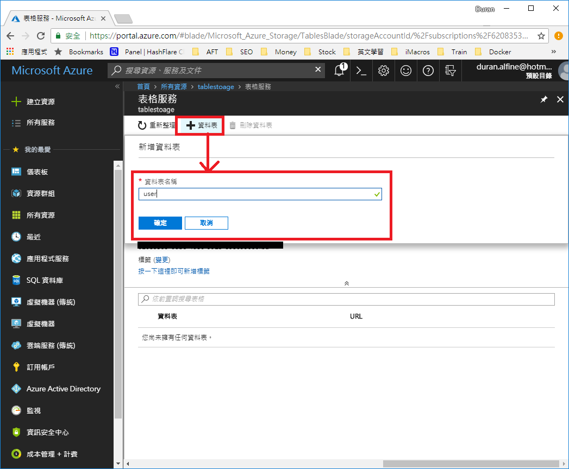Click 按一下這裡即可新增標籤 link
This screenshot has width=569, height=469.
pos(174,271)
